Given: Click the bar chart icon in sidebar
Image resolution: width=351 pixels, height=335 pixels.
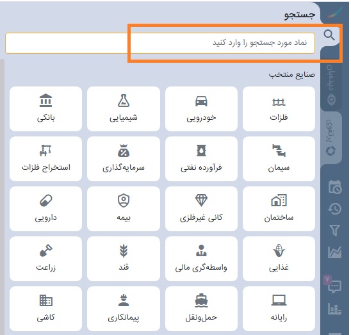Looking at the screenshot, I should 335,309.
